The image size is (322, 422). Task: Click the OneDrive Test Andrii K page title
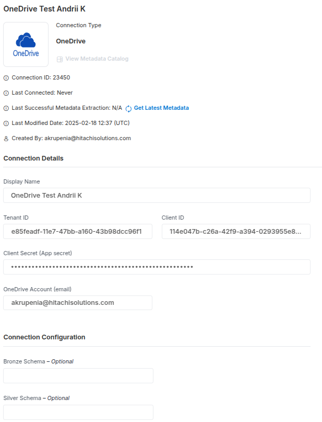pyautogui.click(x=44, y=9)
